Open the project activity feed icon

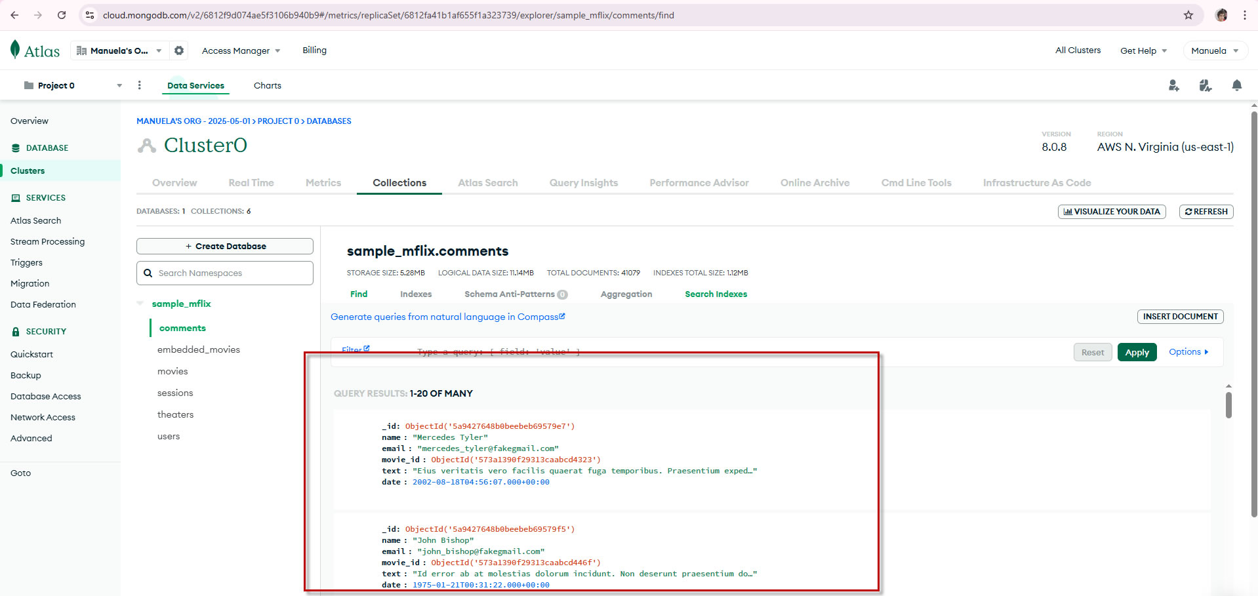pyautogui.click(x=1206, y=85)
